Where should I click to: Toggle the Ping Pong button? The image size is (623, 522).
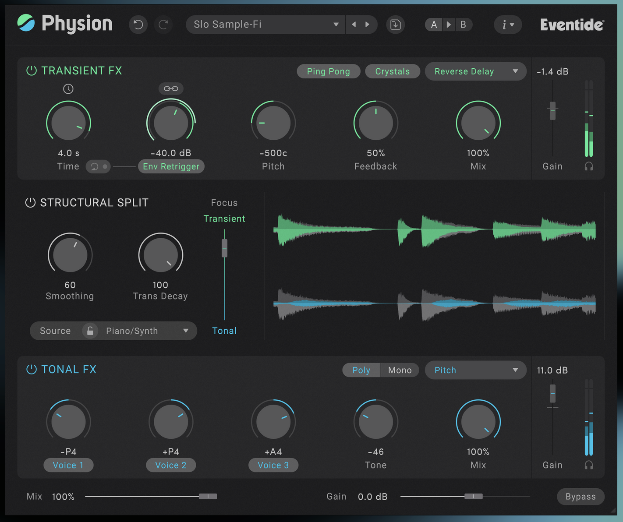point(329,71)
